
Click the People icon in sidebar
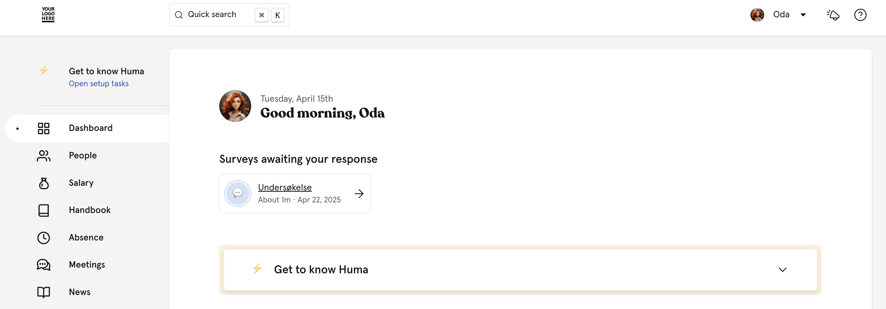tap(44, 156)
